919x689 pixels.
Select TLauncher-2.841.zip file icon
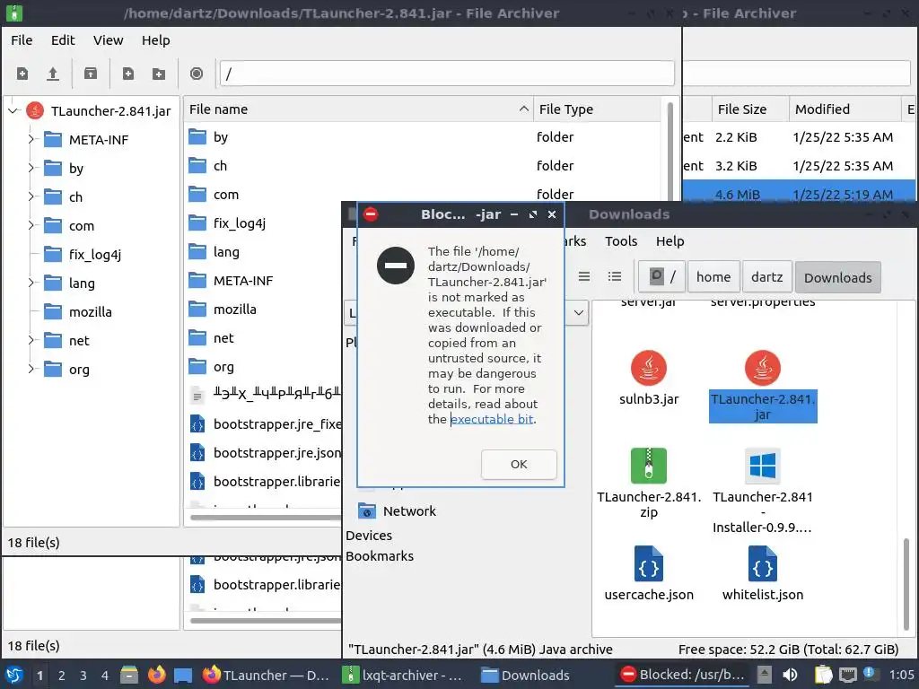[x=648, y=466]
